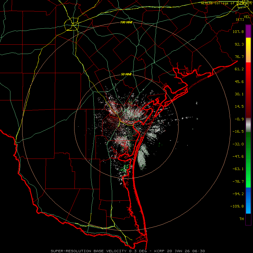253x253 pixels.
Task: Click the Super-Resolution Base Velocity caption
Action: point(128,251)
